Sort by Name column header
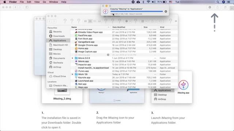This screenshot has width=234, height=131. [90, 27]
